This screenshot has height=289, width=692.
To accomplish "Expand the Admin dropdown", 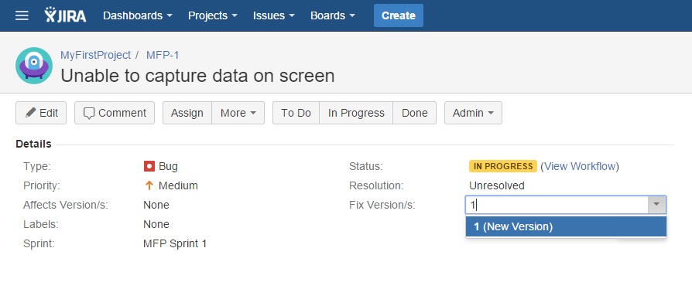I will coord(473,113).
